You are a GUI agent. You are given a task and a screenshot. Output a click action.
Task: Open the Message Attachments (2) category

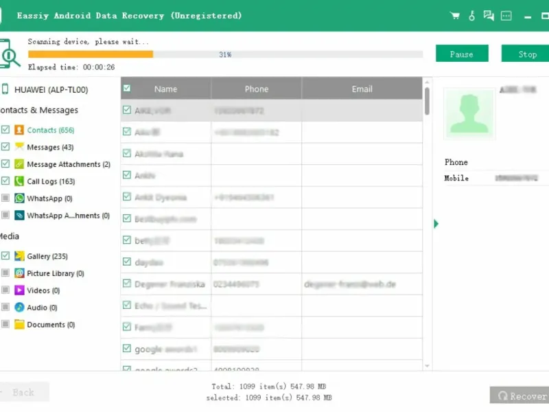coord(69,164)
